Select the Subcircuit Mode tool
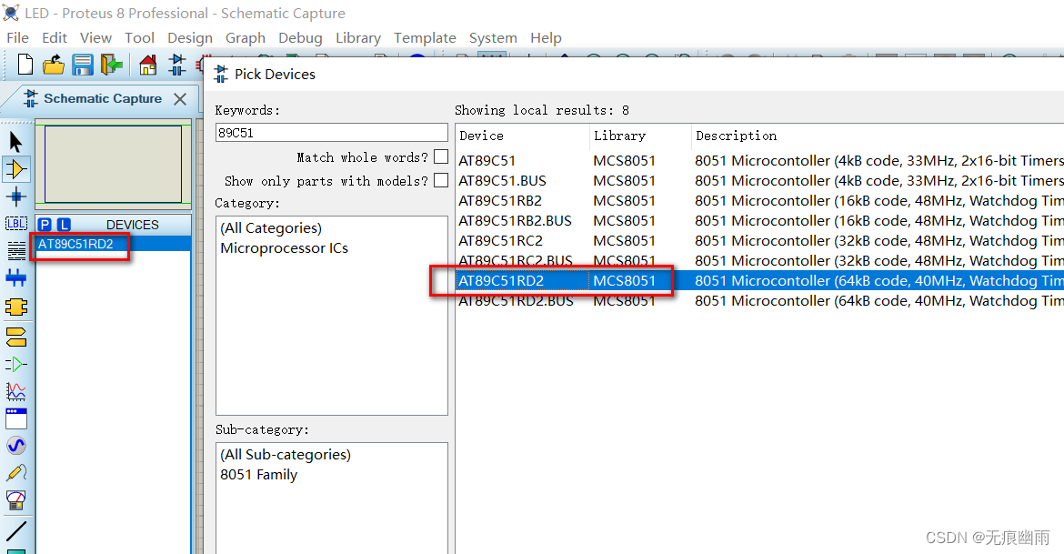Screen dimensions: 1064x554 pyautogui.click(x=15, y=307)
